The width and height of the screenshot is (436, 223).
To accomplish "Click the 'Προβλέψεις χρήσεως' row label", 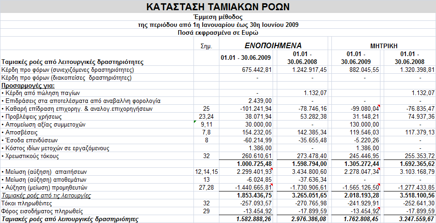I will point(31,117).
